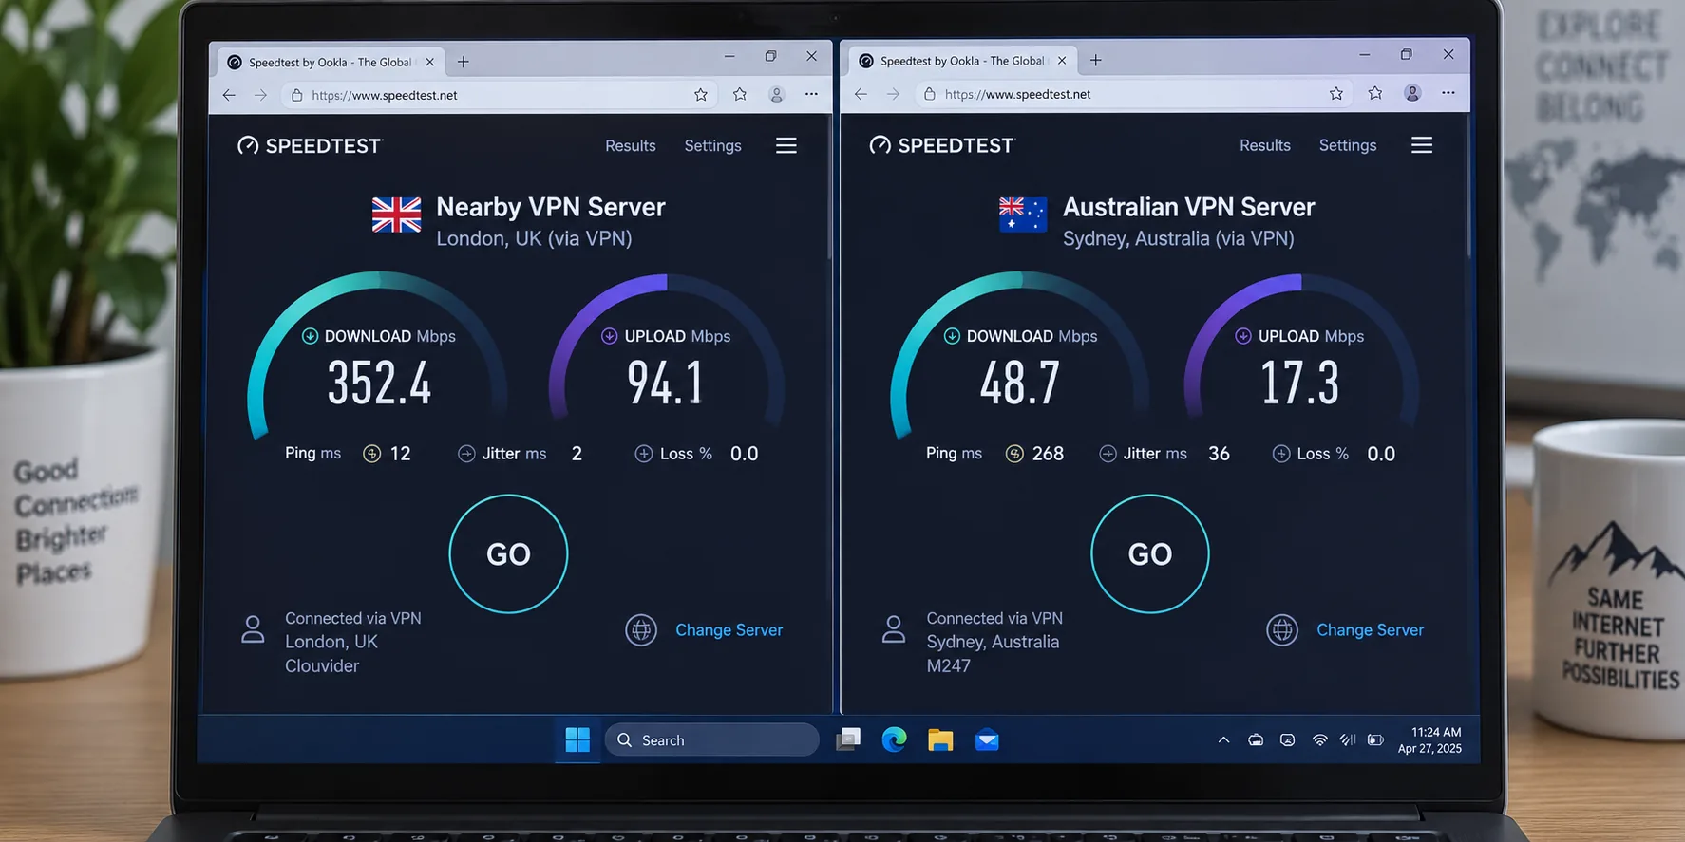This screenshot has height=842, width=1685.
Task: Click Change Server in the London window
Action: tap(729, 630)
